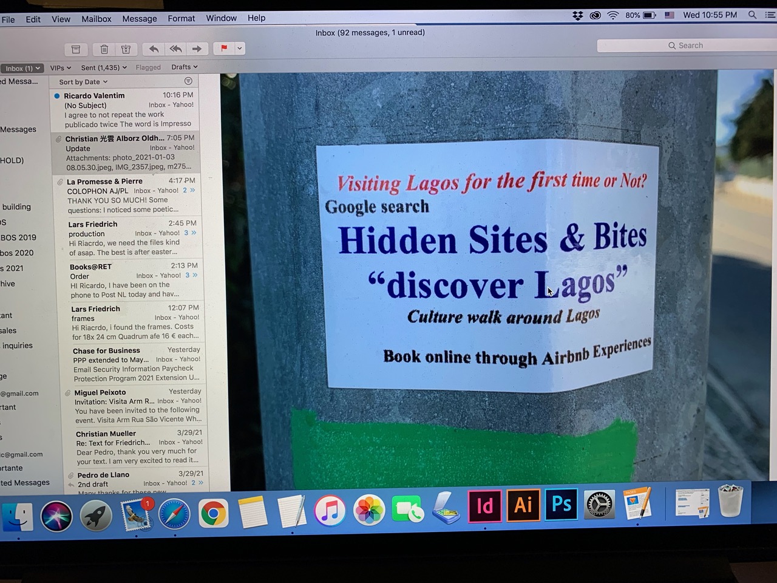Select the VIPs favorites bar button
Image resolution: width=777 pixels, height=583 pixels.
coord(60,68)
